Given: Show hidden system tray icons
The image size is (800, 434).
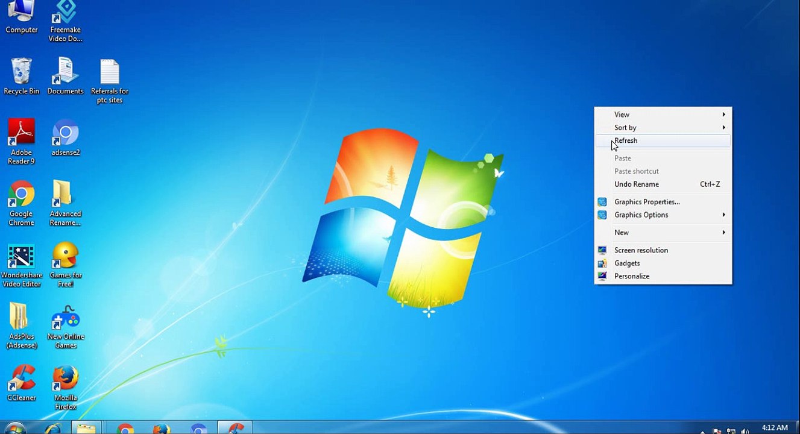Looking at the screenshot, I should 703,431.
